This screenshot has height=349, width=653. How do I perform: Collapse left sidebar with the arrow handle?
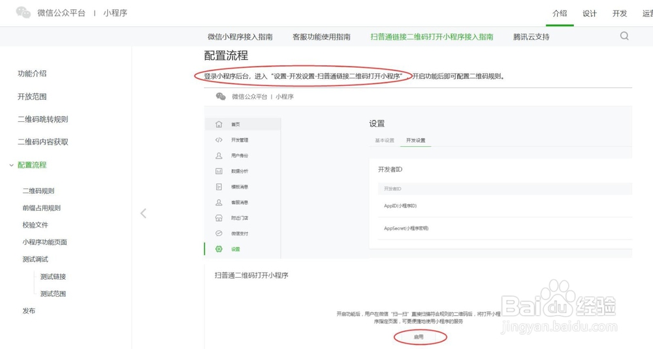pos(143,213)
